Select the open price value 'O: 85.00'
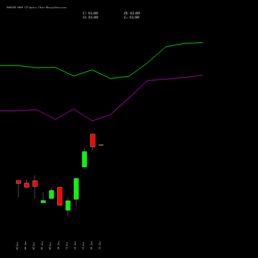The image size is (258, 258). [x=90, y=18]
